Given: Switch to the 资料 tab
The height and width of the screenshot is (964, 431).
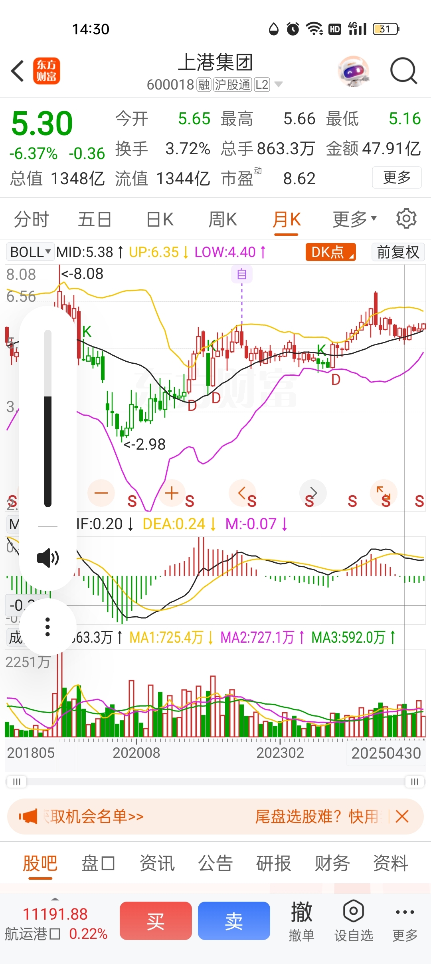Looking at the screenshot, I should (x=390, y=863).
